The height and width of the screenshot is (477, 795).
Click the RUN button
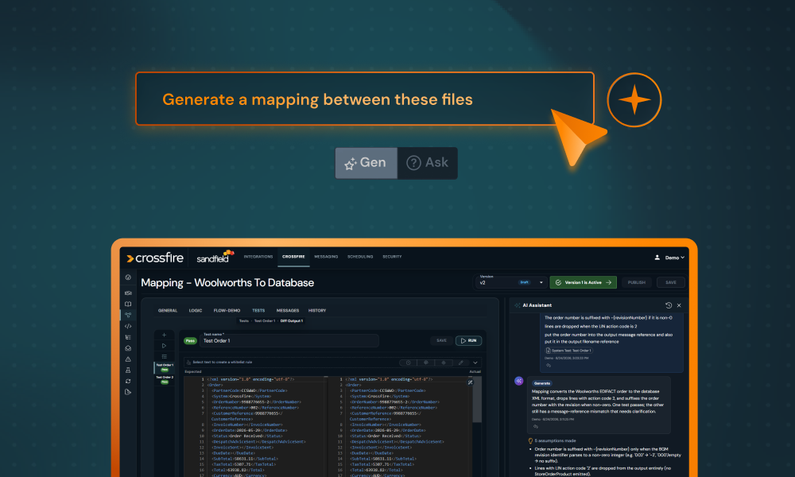(x=468, y=340)
